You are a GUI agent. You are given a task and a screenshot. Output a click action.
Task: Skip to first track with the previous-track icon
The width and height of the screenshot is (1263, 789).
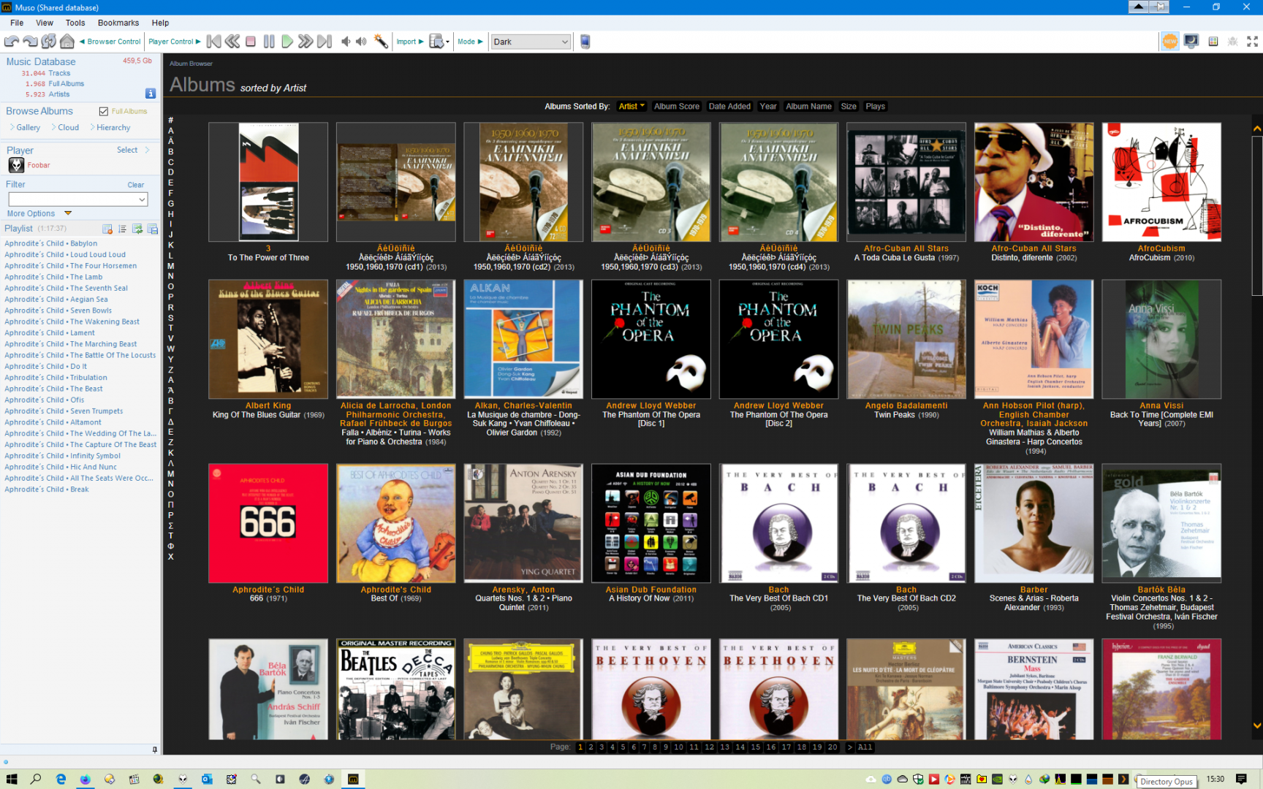tap(214, 42)
